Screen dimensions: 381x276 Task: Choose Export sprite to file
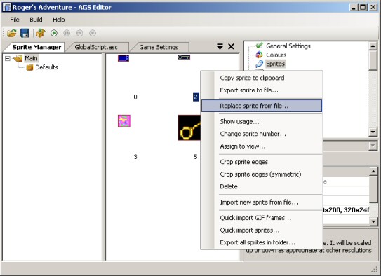[262, 90]
